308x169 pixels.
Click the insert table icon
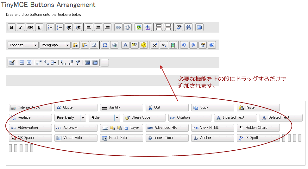(x=12, y=63)
